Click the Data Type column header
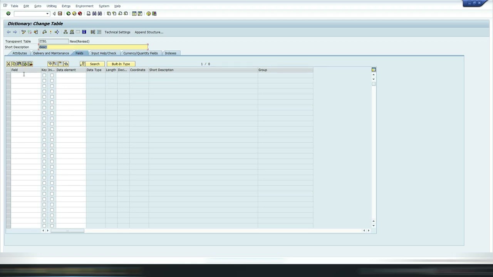 tap(96, 70)
